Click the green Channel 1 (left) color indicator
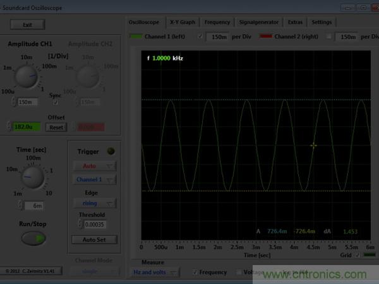 [136, 37]
